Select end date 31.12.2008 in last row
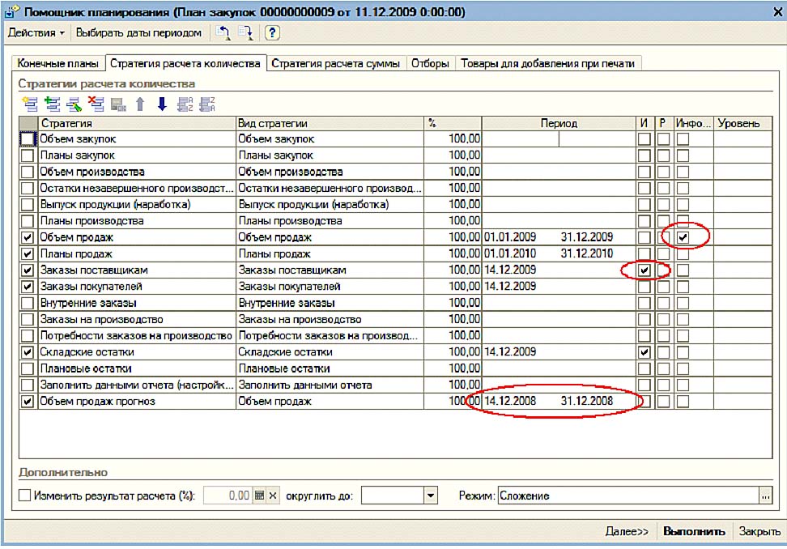The height and width of the screenshot is (549, 787). pyautogui.click(x=587, y=401)
